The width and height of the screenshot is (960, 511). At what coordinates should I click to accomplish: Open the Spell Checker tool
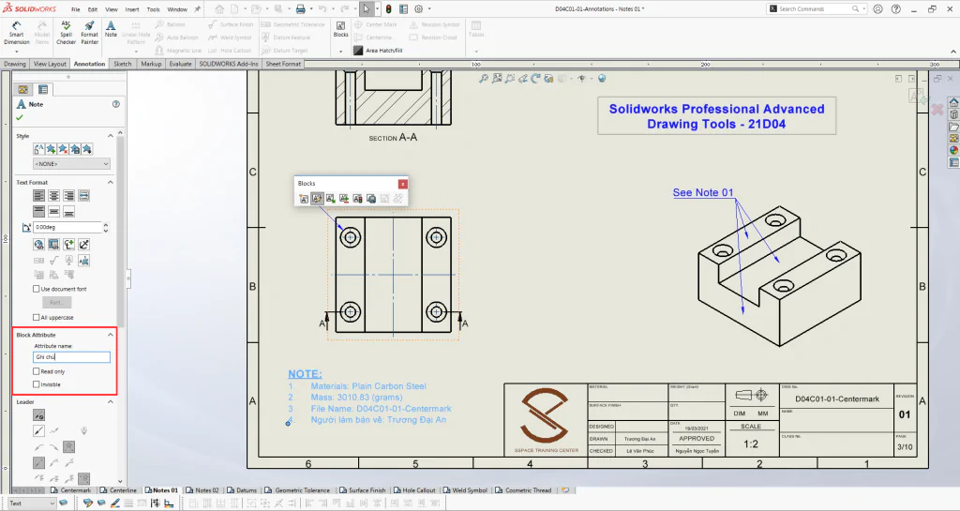[x=67, y=33]
